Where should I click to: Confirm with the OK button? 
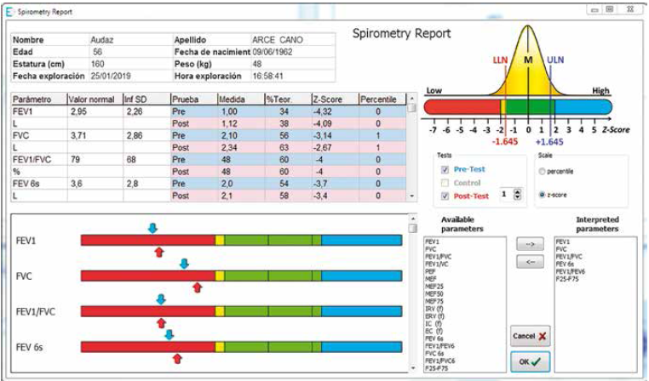pos(530,362)
